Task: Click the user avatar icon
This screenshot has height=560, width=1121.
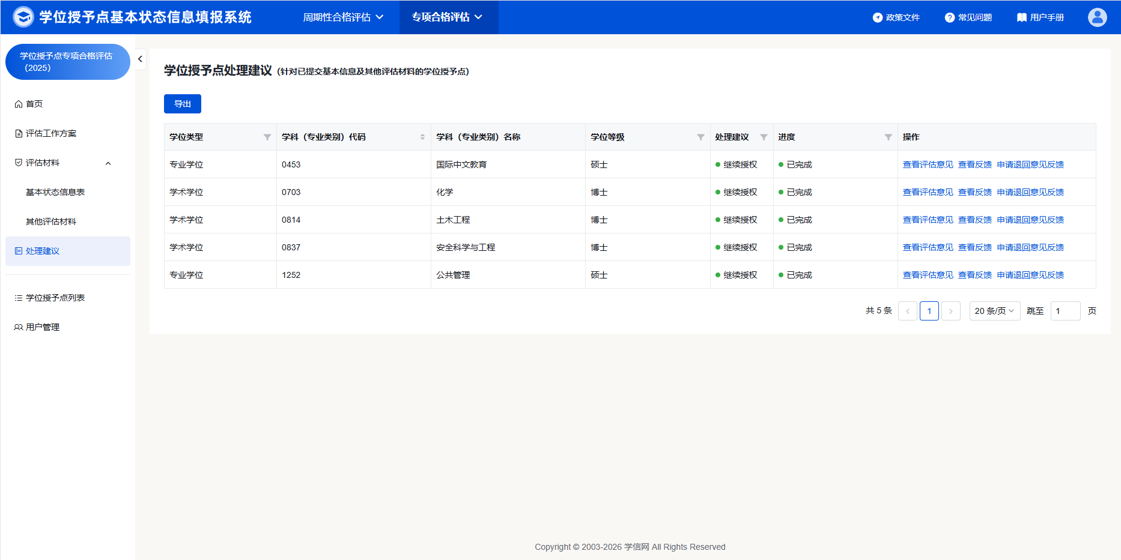Action: [1097, 17]
